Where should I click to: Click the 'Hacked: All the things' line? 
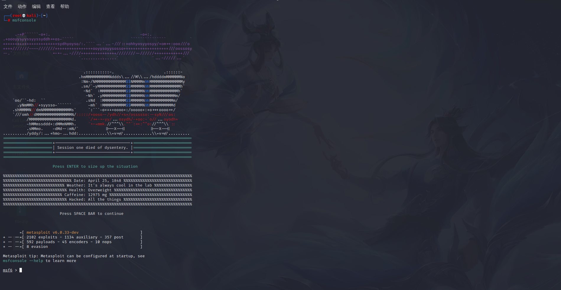click(x=95, y=200)
